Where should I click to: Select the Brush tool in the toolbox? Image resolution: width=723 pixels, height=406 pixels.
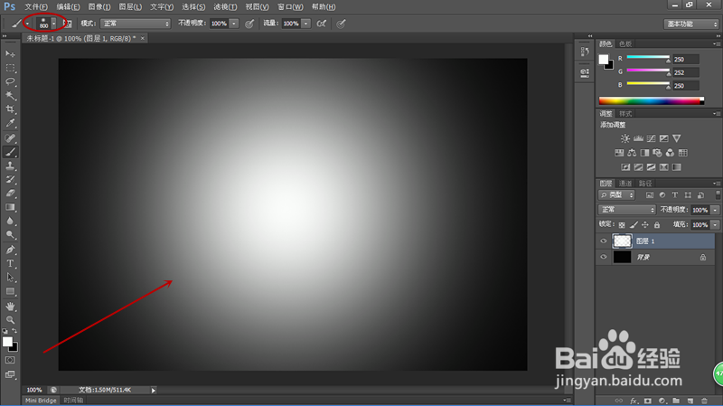[x=10, y=152]
